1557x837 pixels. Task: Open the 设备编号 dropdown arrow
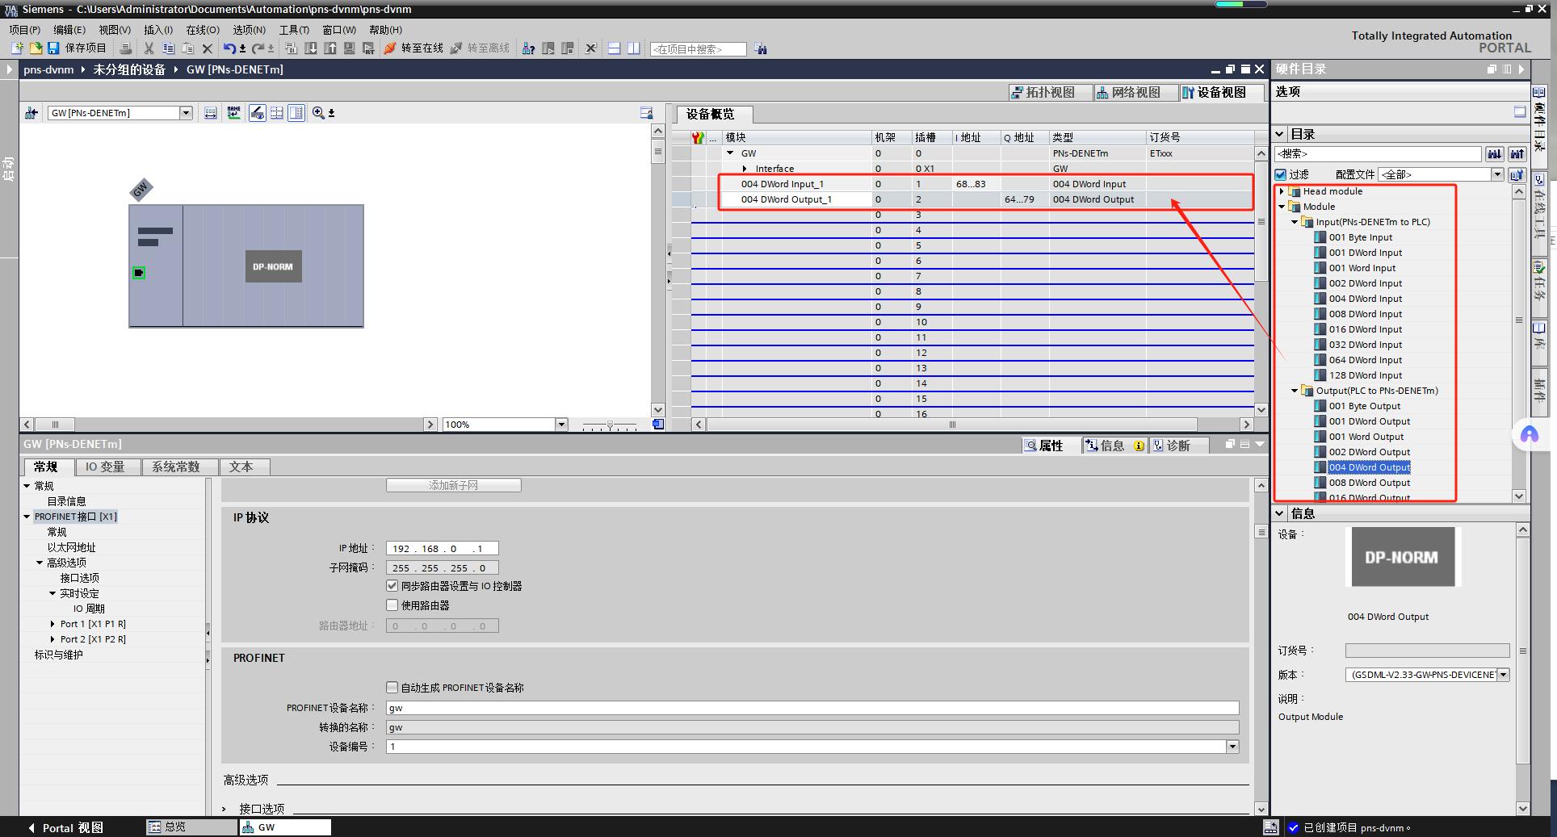[x=1232, y=747]
